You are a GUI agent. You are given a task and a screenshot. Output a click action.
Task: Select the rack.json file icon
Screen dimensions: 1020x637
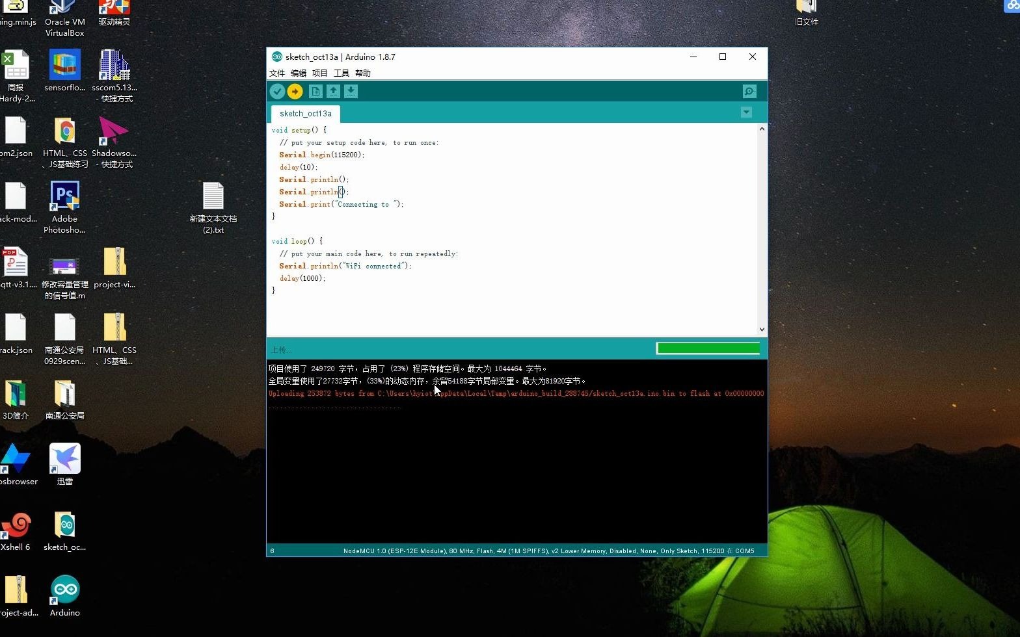pyautogui.click(x=16, y=333)
